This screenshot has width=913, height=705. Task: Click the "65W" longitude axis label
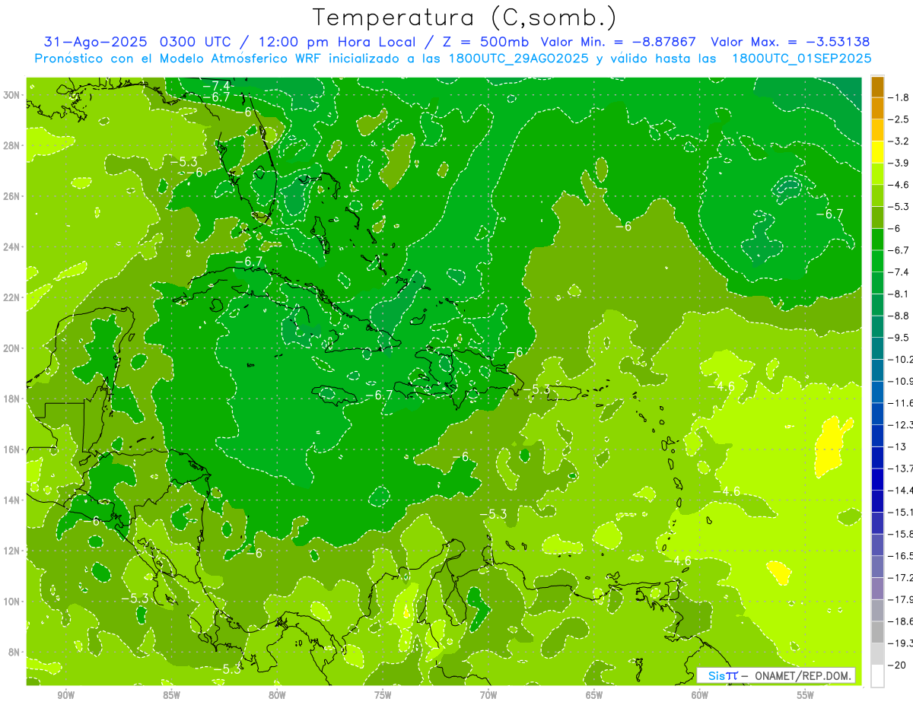[x=594, y=695]
